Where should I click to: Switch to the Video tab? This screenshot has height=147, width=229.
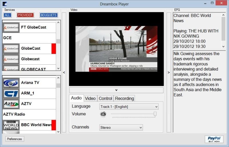(90, 98)
